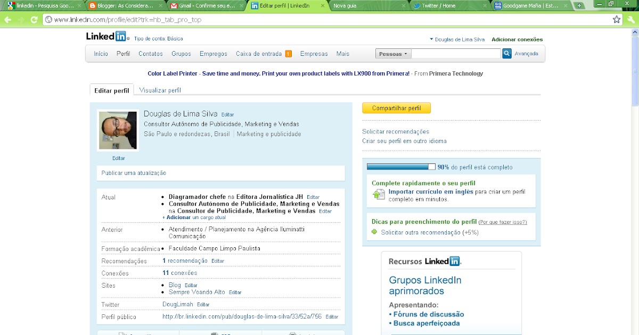Reload the page with the refresh icon
The image size is (639, 335).
[x=34, y=20]
